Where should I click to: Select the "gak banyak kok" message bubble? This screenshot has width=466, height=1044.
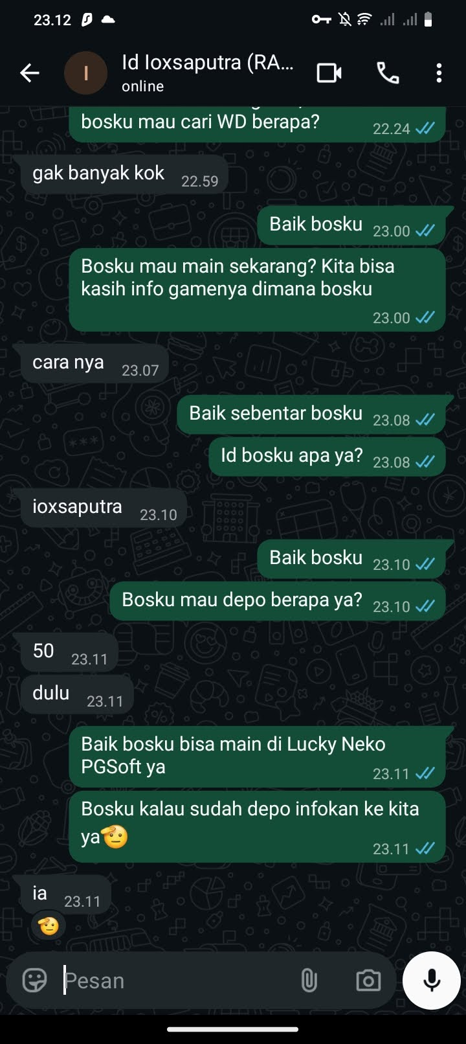pos(120,174)
